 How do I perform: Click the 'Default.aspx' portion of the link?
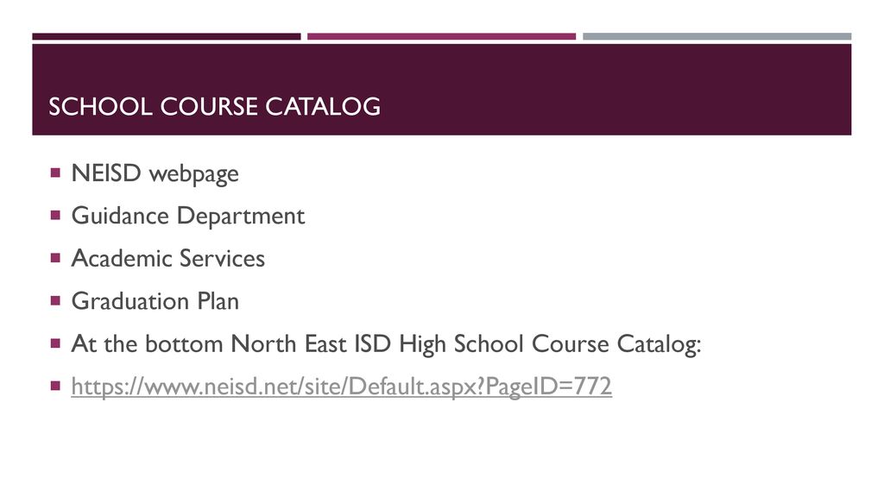(x=414, y=387)
